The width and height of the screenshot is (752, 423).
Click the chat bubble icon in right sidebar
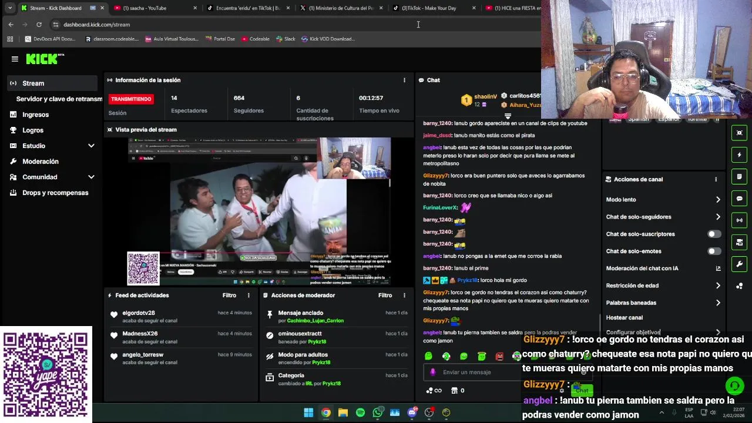pos(740,199)
